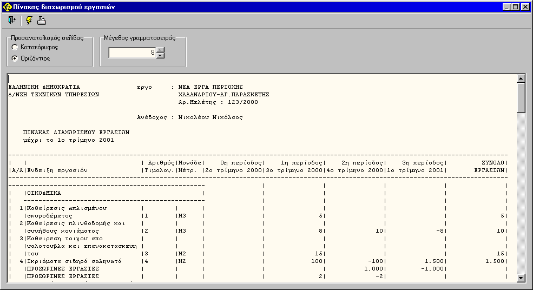
Task: Close the Πίνακας διαχωρισμού εργασιών window
Action: click(525, 7)
